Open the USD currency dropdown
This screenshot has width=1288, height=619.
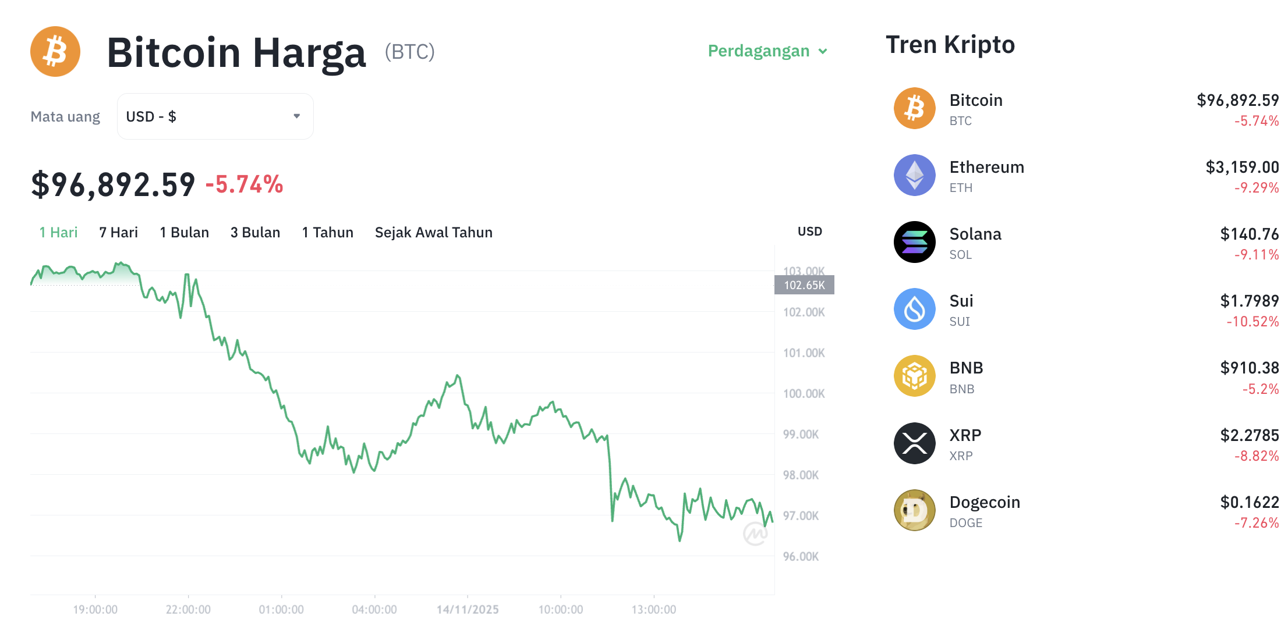click(x=215, y=116)
